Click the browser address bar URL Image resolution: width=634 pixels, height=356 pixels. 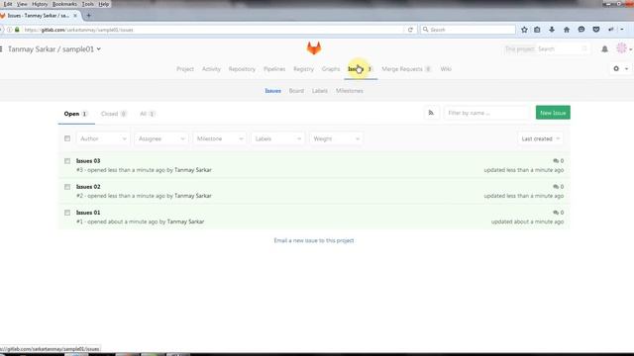click(x=79, y=30)
